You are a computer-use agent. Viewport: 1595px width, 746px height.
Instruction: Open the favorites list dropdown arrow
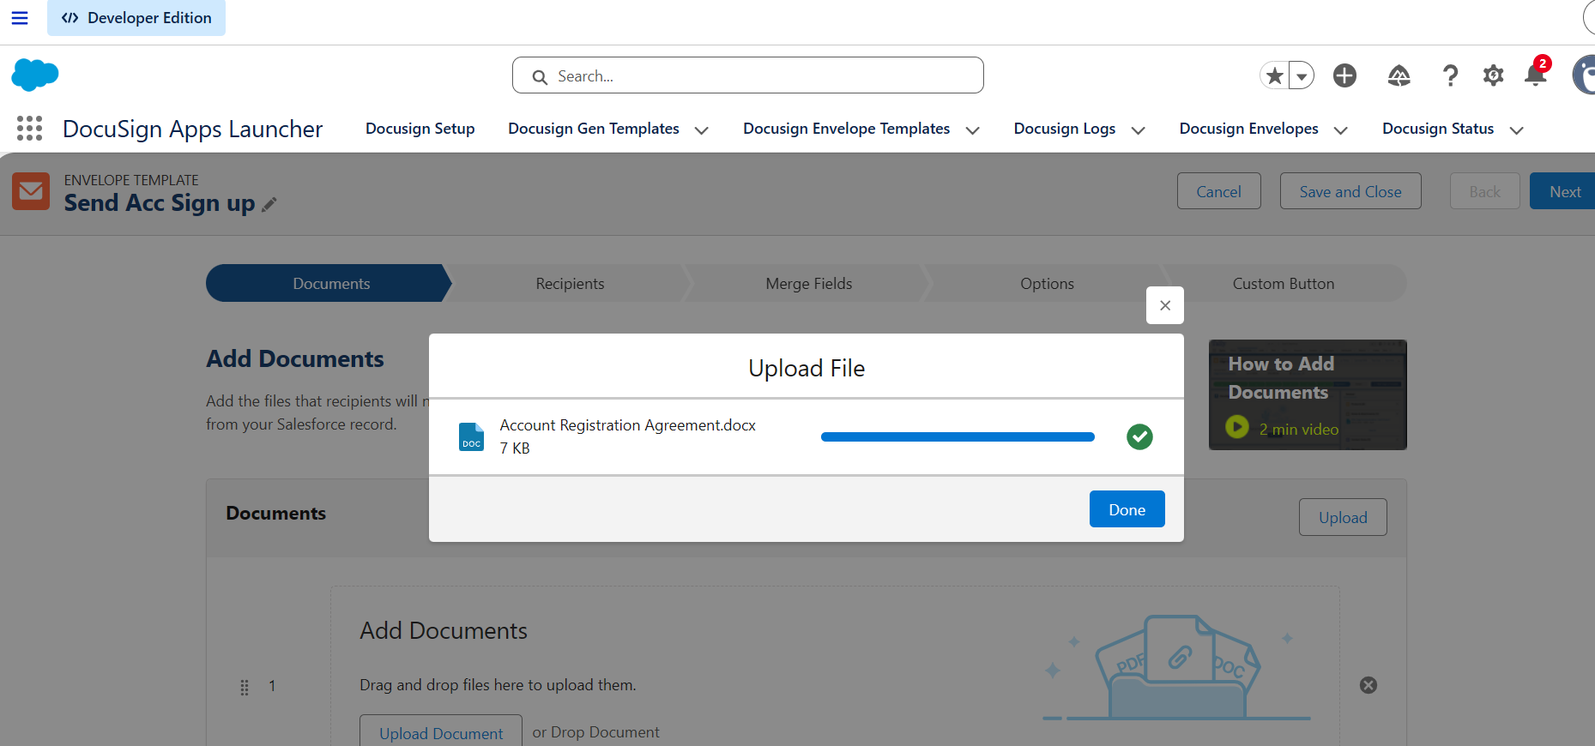pyautogui.click(x=1302, y=76)
